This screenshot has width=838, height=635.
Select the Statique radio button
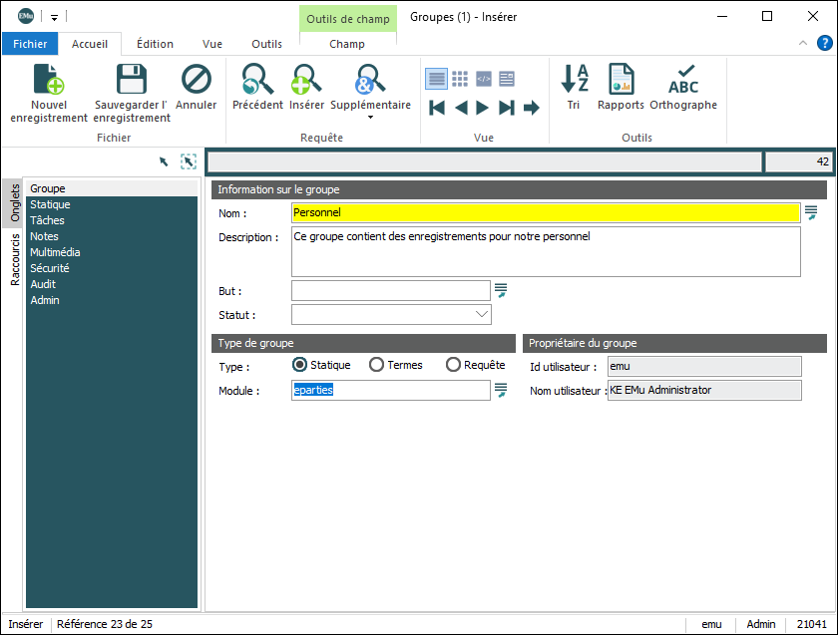(x=299, y=365)
